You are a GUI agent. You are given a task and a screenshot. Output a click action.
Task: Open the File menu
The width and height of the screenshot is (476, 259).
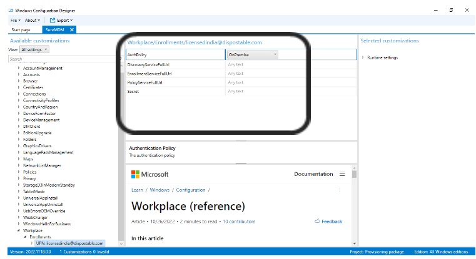(15, 21)
